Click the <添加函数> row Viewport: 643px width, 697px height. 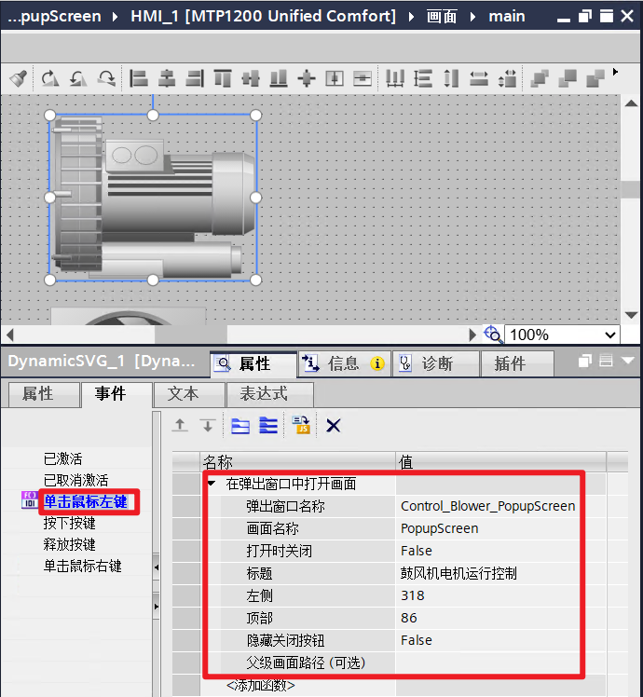pyautogui.click(x=261, y=686)
